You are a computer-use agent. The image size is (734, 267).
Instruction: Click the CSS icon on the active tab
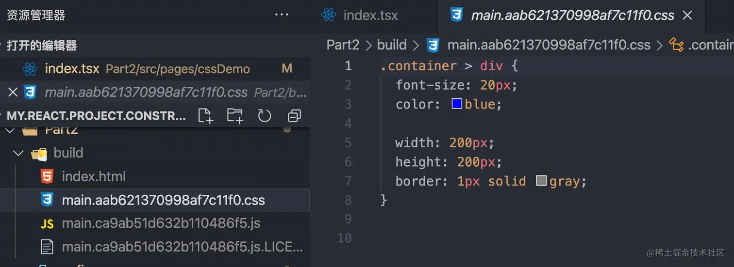[x=456, y=15]
